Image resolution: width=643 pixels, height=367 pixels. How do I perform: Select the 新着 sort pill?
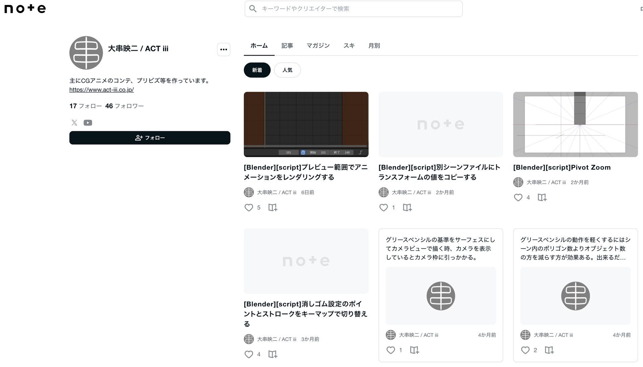pyautogui.click(x=257, y=70)
